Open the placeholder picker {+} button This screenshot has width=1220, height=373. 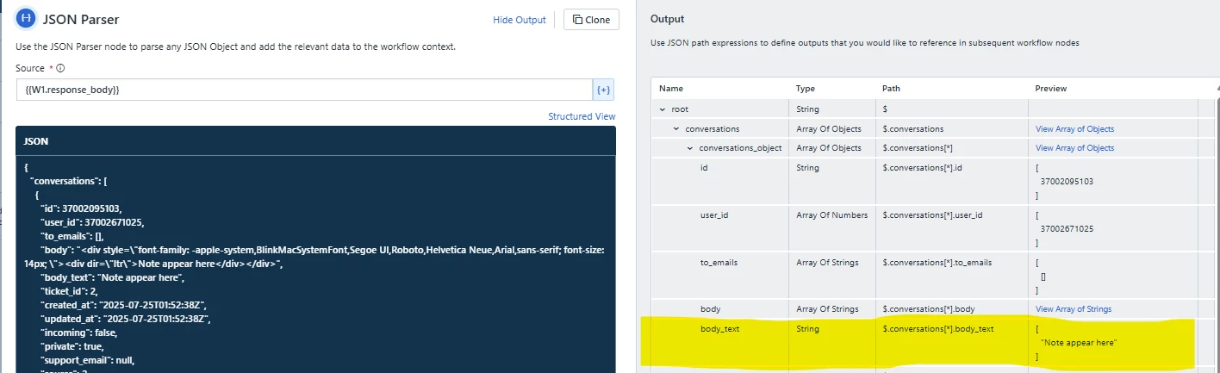click(x=604, y=90)
